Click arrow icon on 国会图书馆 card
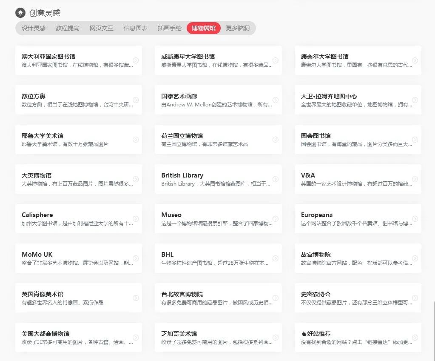This screenshot has height=361, width=435. click(415, 139)
